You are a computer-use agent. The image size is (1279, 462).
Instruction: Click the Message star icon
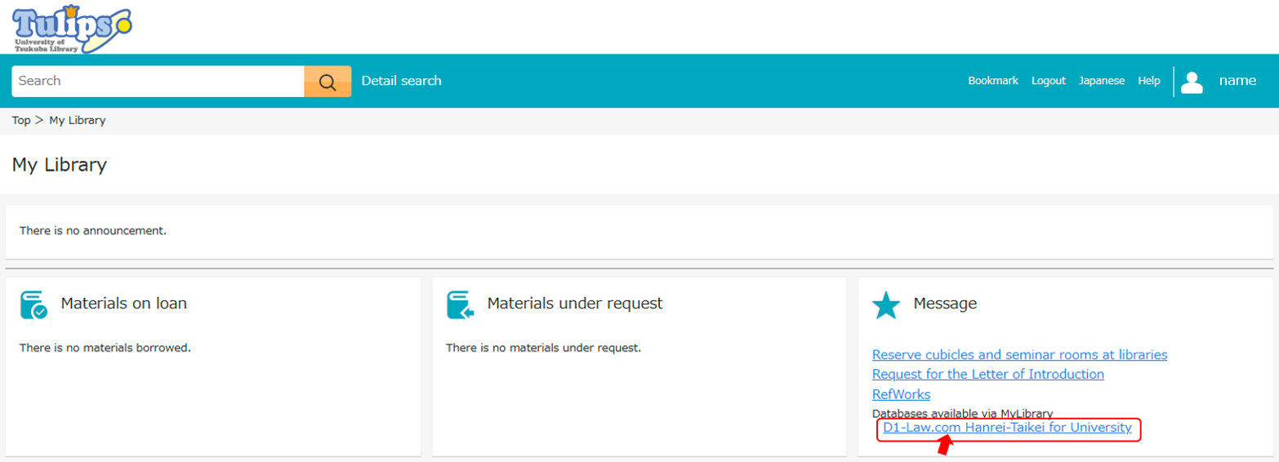[886, 304]
